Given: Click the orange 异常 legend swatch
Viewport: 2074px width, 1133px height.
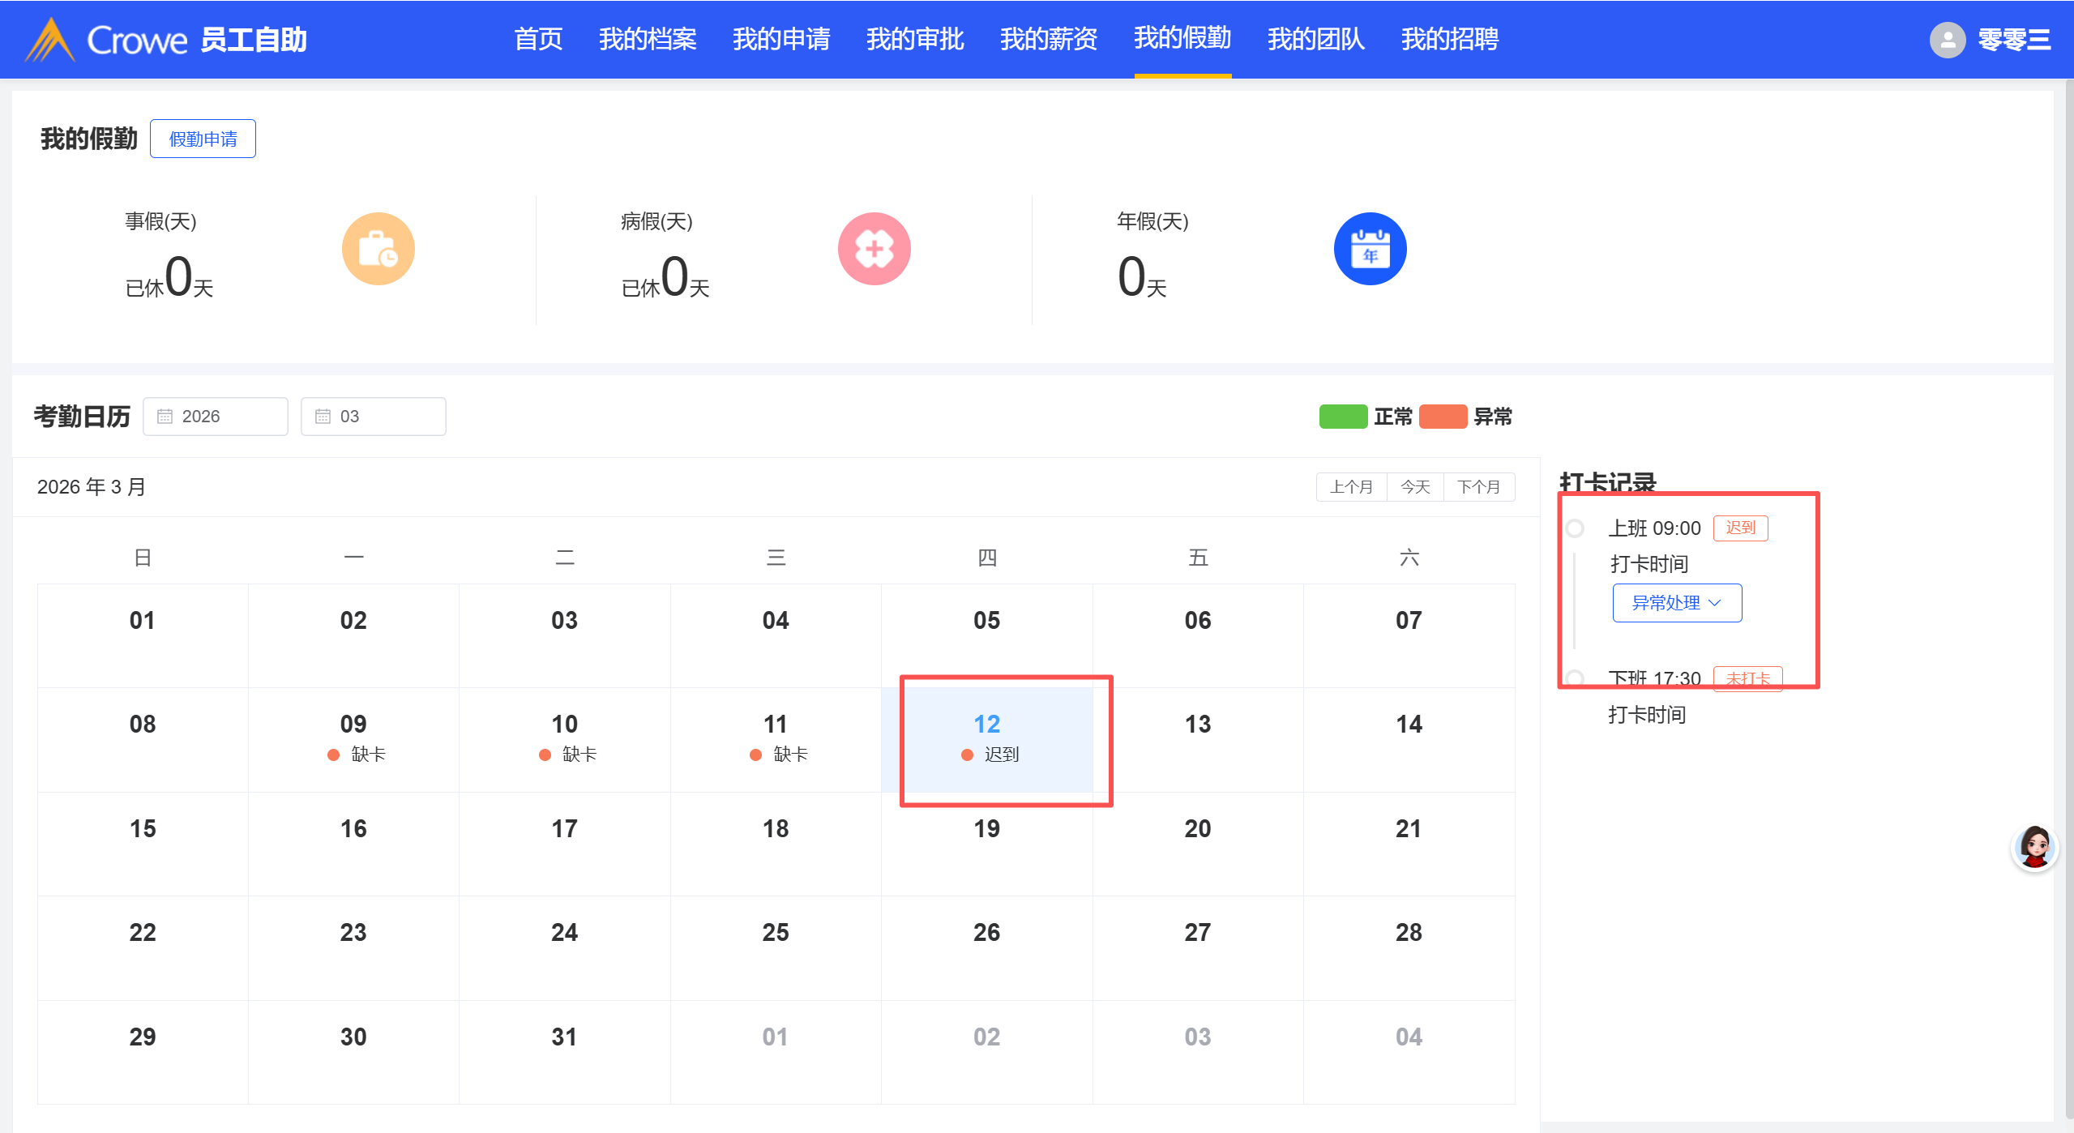Looking at the screenshot, I should 1443,417.
